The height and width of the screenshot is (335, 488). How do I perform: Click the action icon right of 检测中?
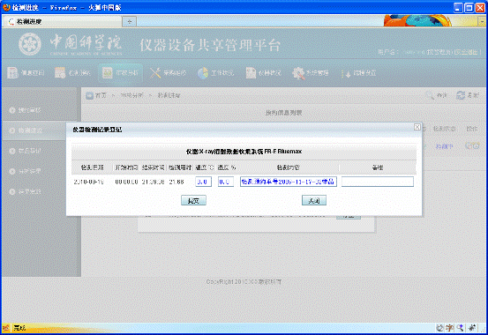point(472,145)
